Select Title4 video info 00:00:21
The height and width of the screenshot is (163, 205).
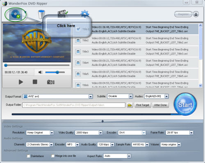(116, 60)
